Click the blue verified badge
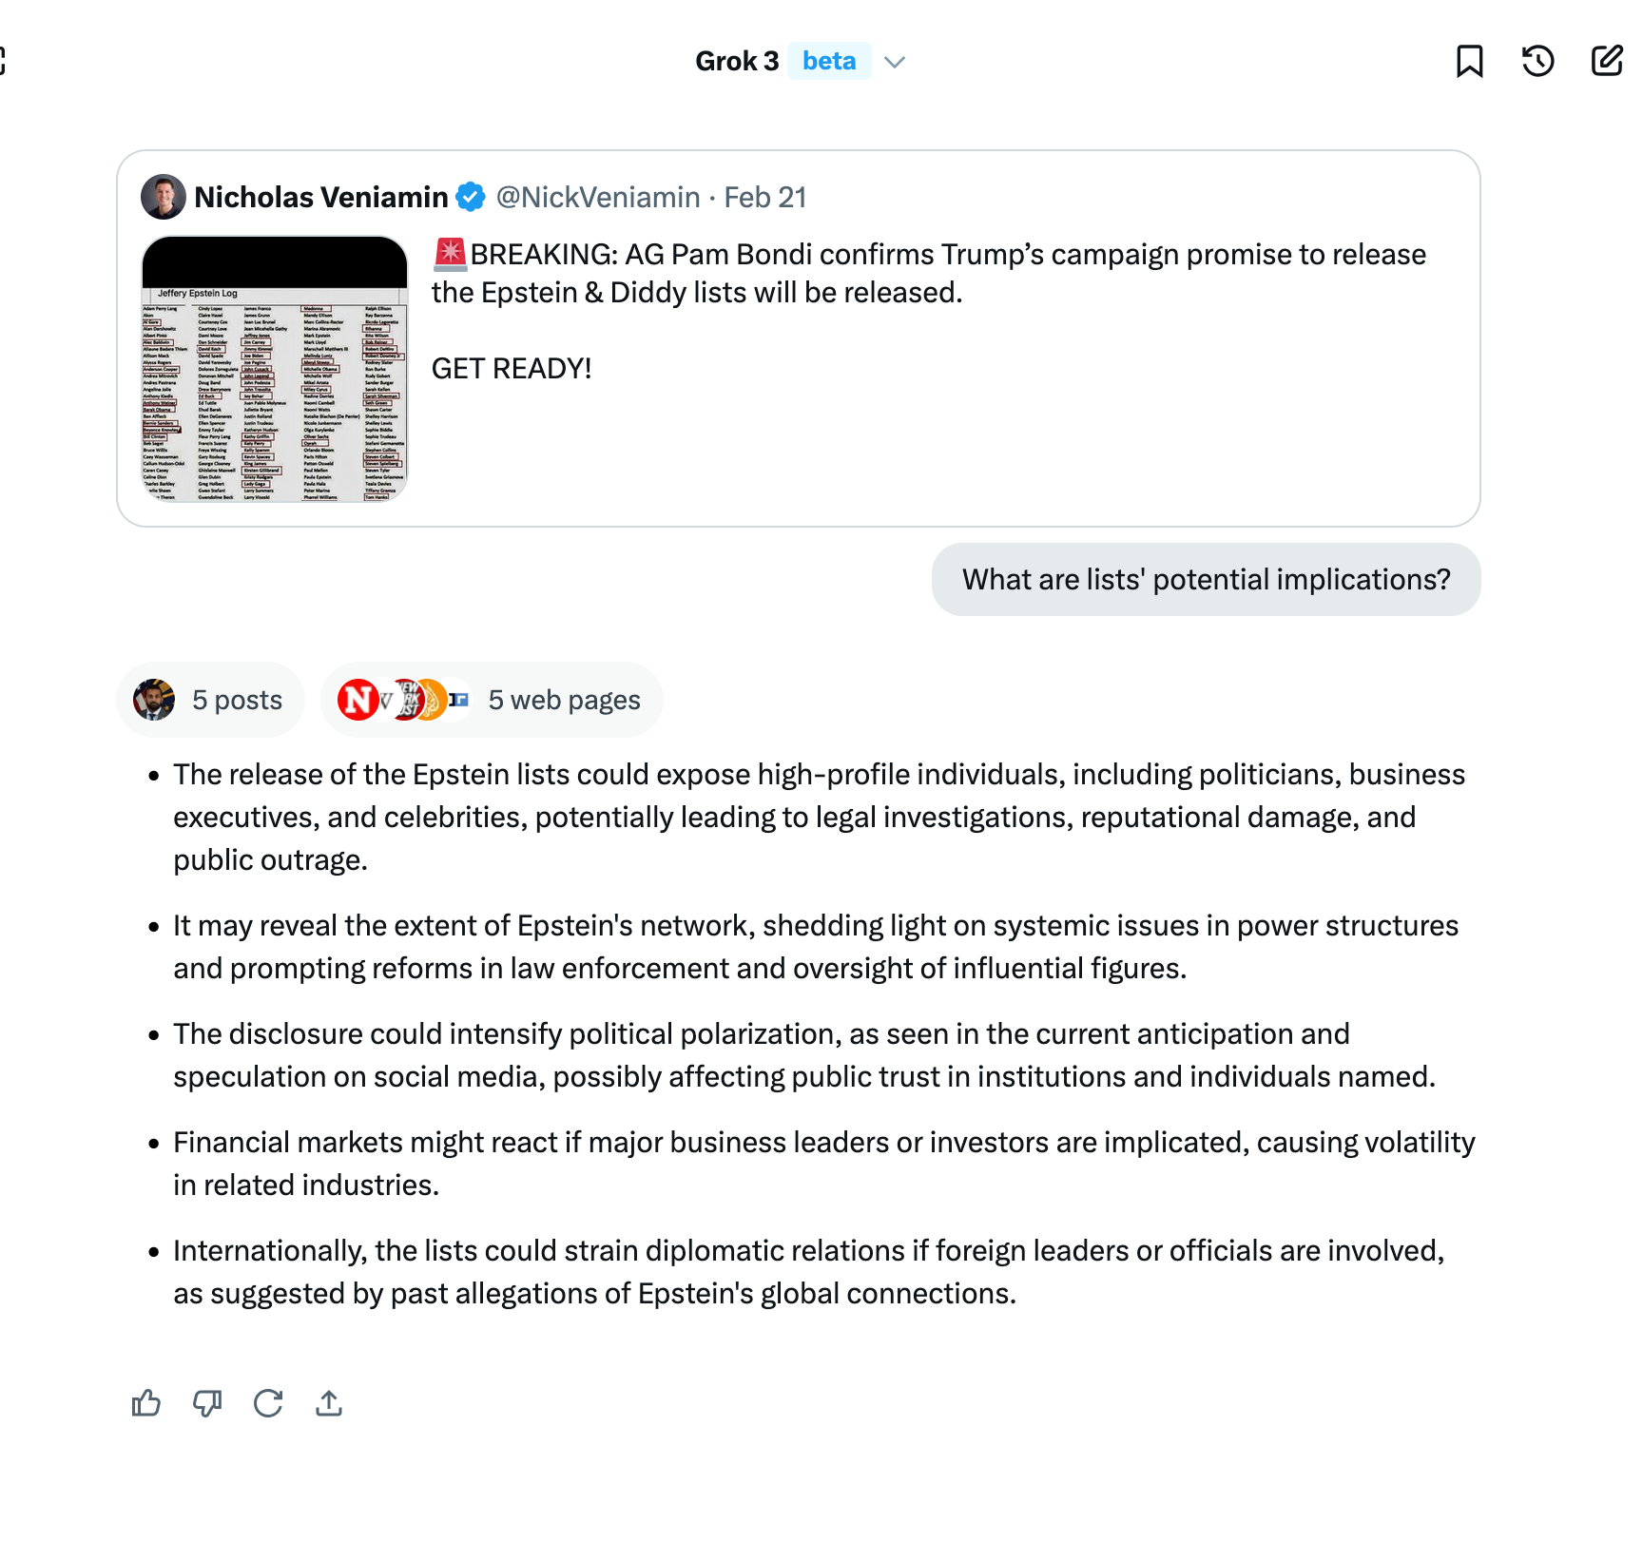The height and width of the screenshot is (1542, 1643). [x=471, y=197]
